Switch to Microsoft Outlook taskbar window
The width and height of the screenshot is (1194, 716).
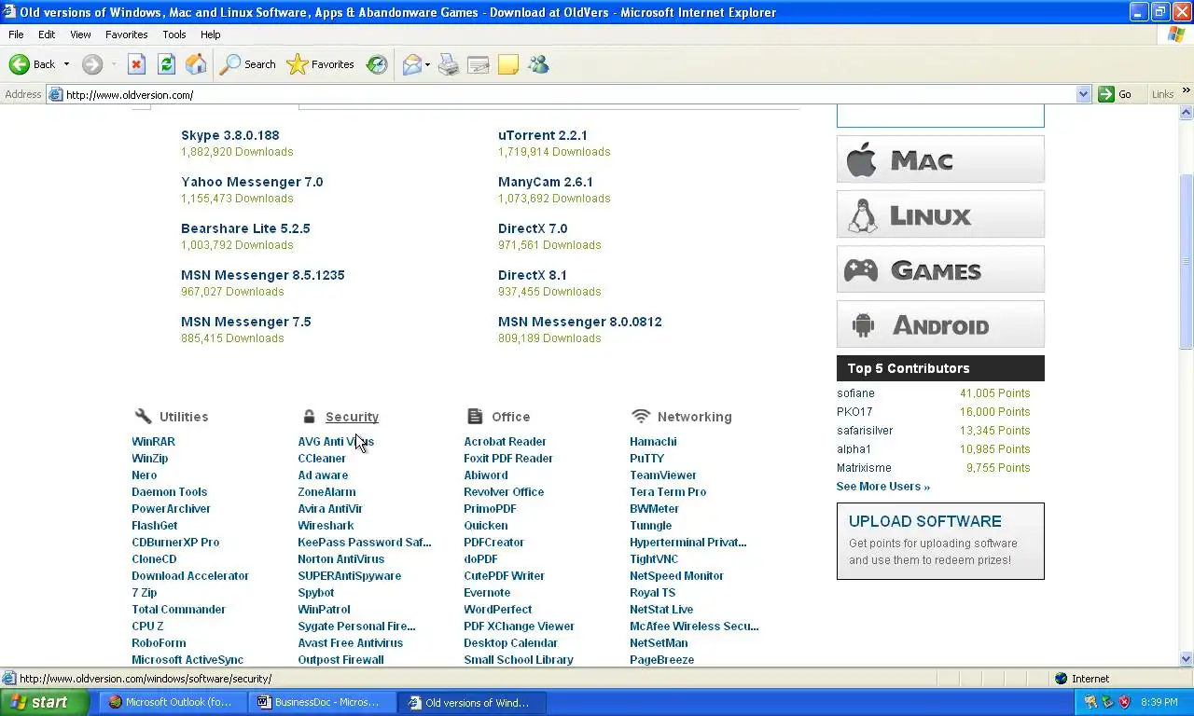[172, 702]
